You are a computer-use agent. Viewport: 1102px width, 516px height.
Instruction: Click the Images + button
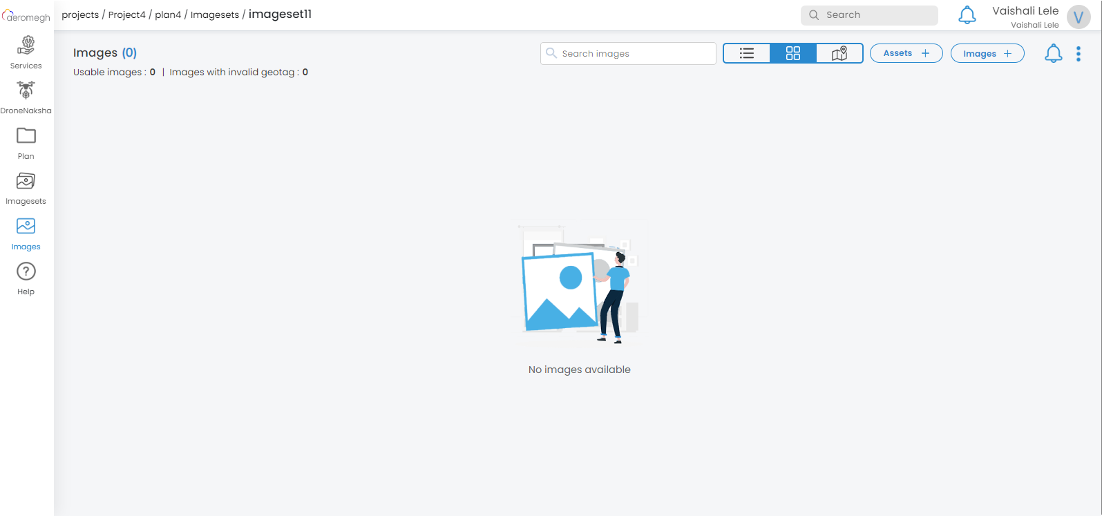987,53
